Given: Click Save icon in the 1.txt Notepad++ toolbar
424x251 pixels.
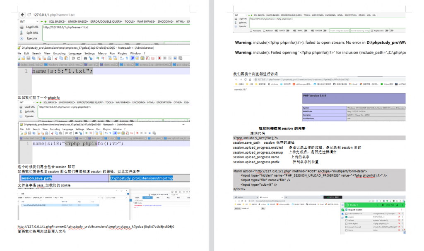Looking at the screenshot, I should point(29,58).
